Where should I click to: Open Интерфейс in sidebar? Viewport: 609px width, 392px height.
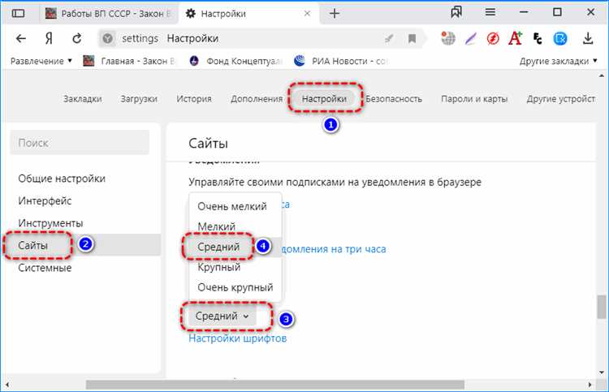[x=45, y=200]
